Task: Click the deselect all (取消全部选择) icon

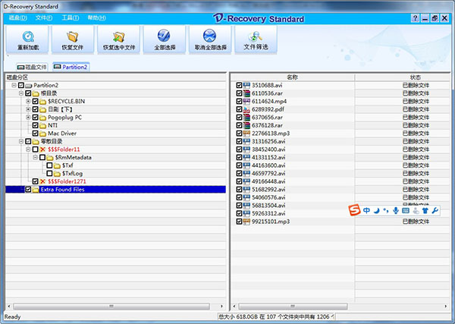Action: tap(210, 39)
